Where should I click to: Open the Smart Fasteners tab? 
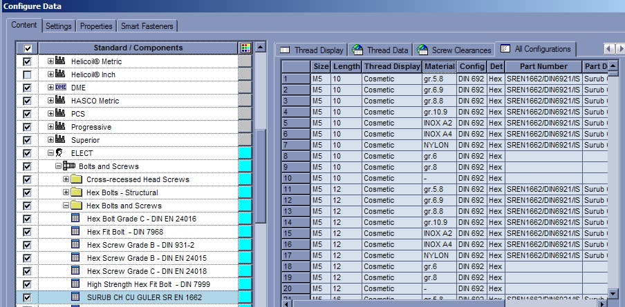point(147,26)
